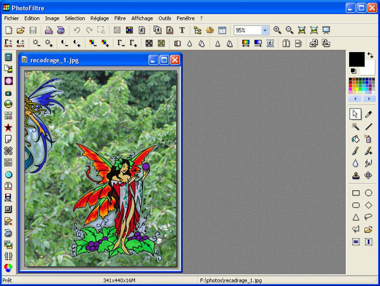
Task: Click the black foreground color swatch
Action: point(357,59)
